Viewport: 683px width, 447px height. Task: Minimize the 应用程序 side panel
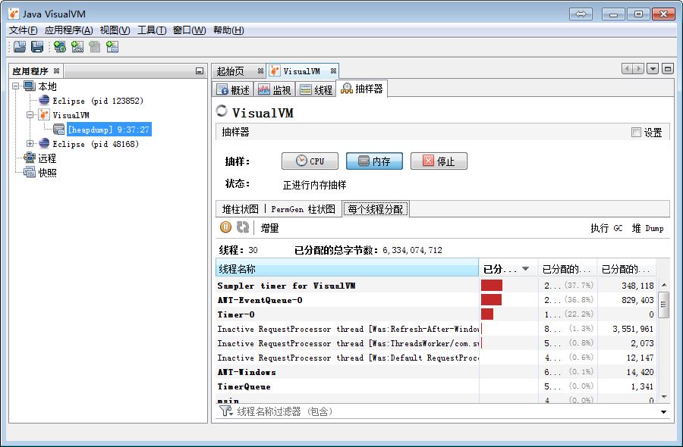pyautogui.click(x=200, y=71)
